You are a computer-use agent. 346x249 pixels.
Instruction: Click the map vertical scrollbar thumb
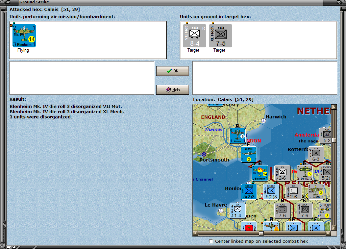334,140
